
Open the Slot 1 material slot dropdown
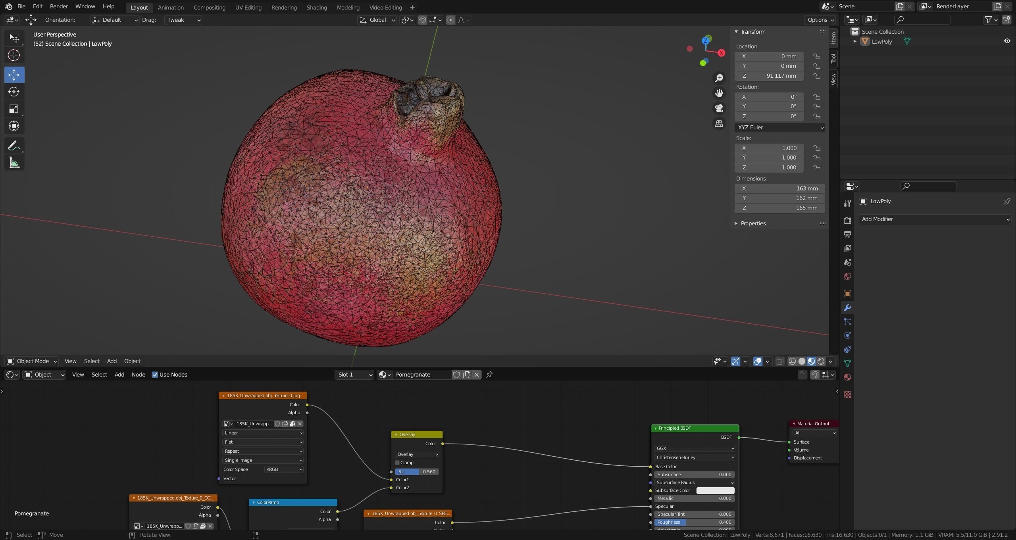(x=354, y=375)
